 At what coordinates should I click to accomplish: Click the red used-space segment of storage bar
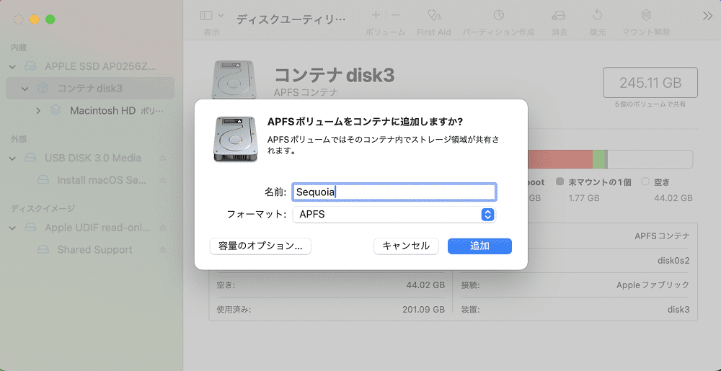click(560, 159)
